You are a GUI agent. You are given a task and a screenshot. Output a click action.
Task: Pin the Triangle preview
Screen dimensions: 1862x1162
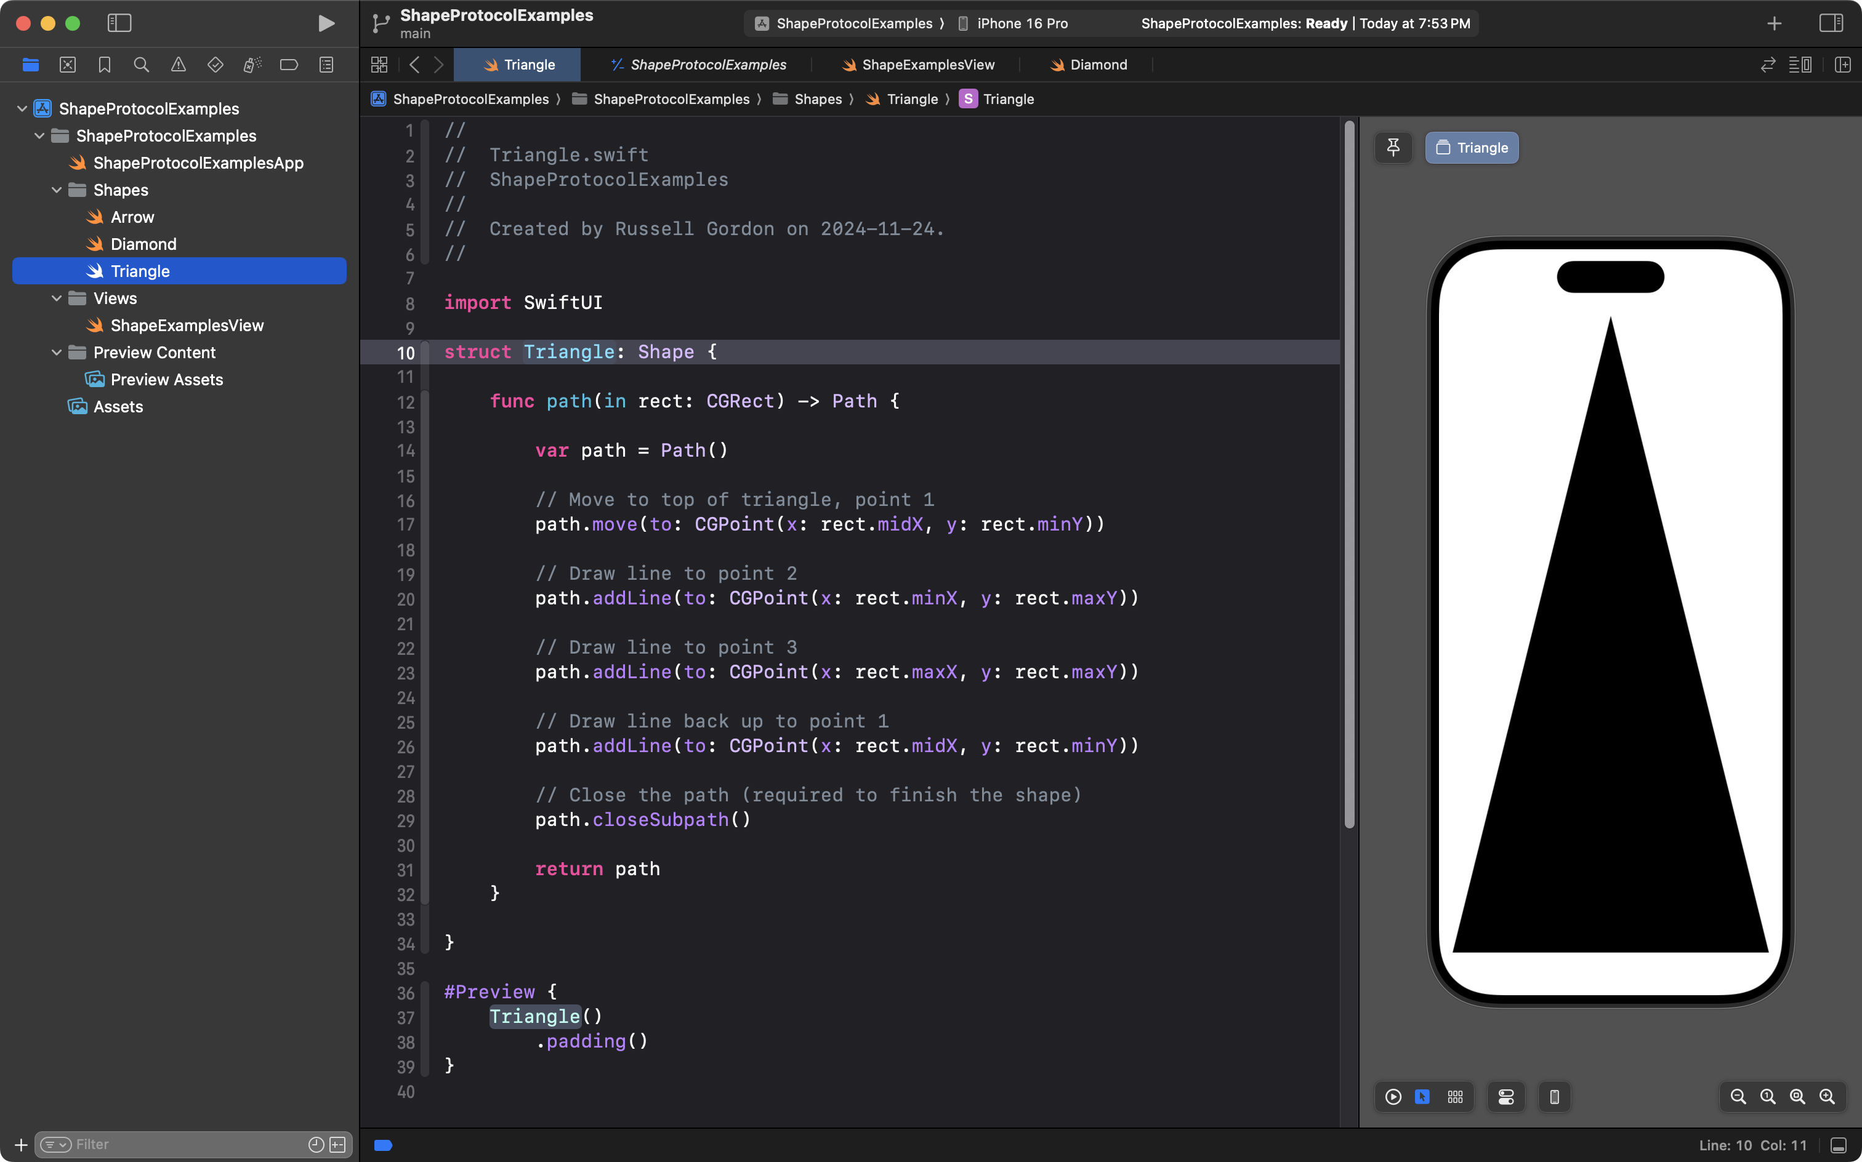point(1393,146)
